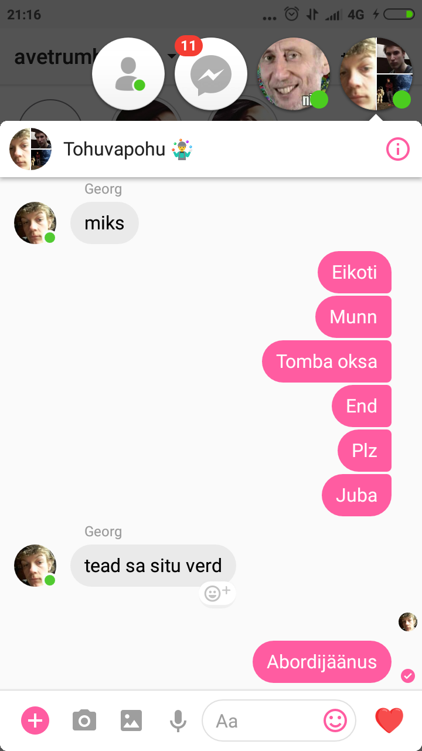
Task: Tap the small seen-by avatar indicator
Action: (408, 622)
